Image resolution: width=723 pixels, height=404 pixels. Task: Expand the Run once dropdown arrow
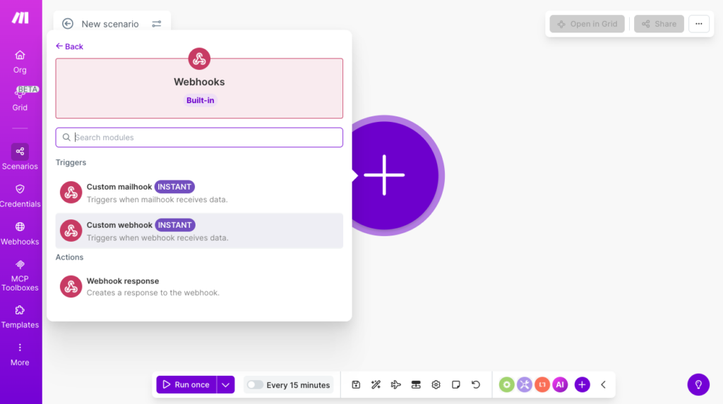pos(225,385)
